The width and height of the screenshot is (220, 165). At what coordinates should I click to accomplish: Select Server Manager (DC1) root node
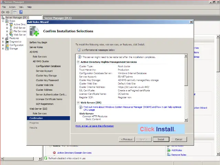(17, 18)
